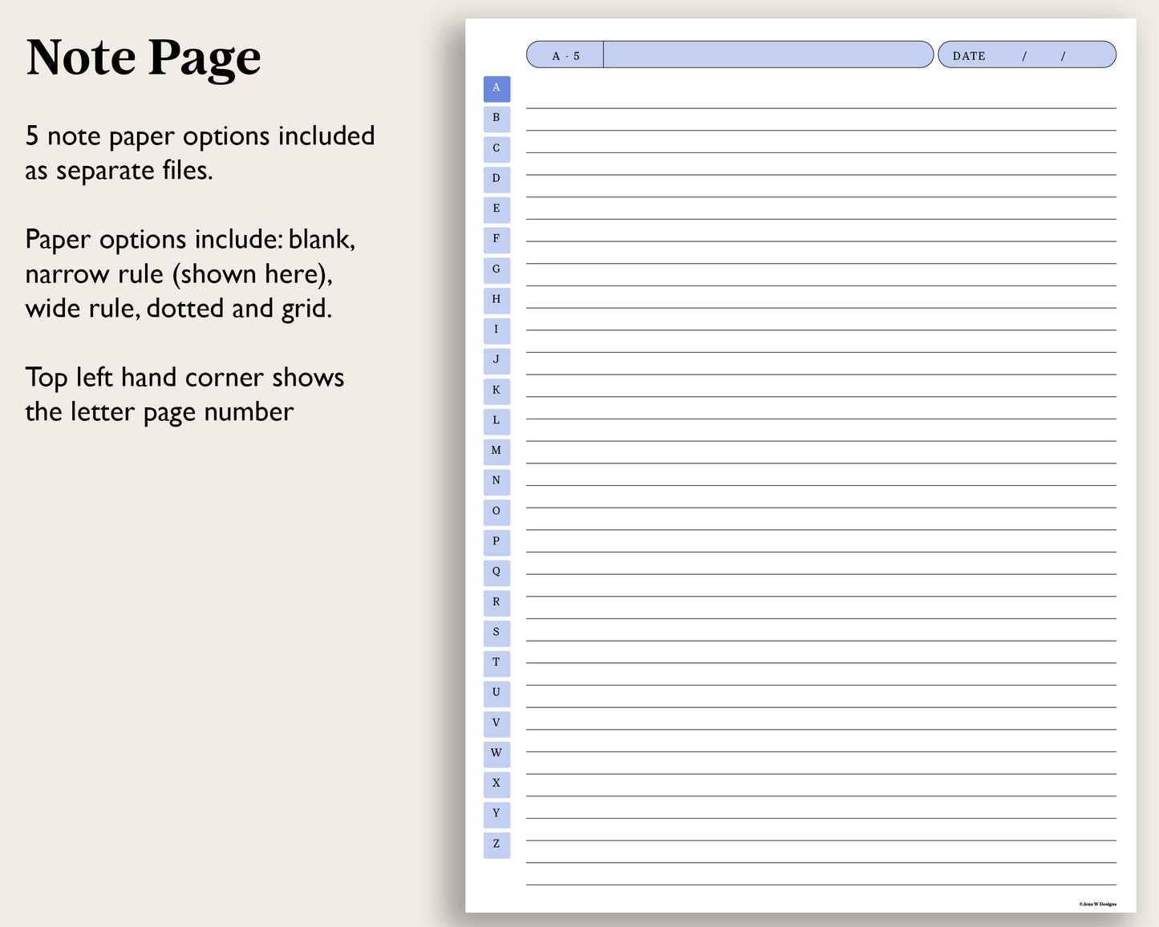Select the S letter tab

click(496, 633)
